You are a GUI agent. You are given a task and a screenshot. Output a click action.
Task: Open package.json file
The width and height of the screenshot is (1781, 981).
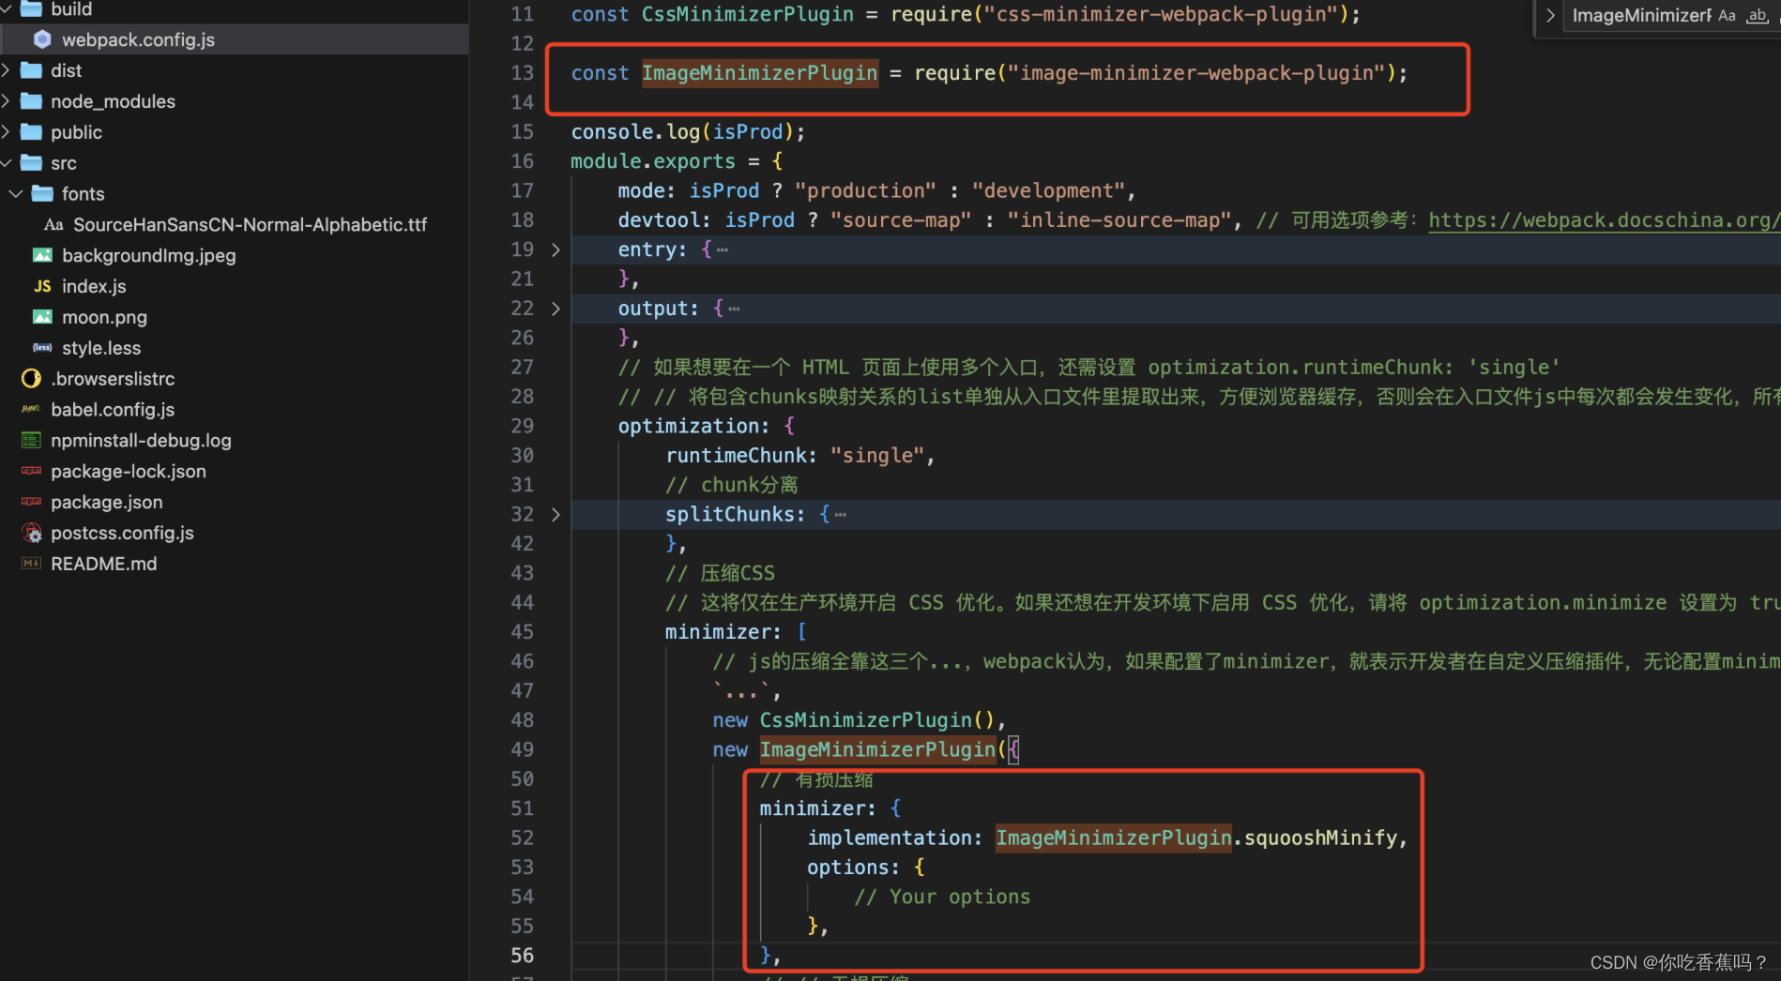click(x=107, y=503)
